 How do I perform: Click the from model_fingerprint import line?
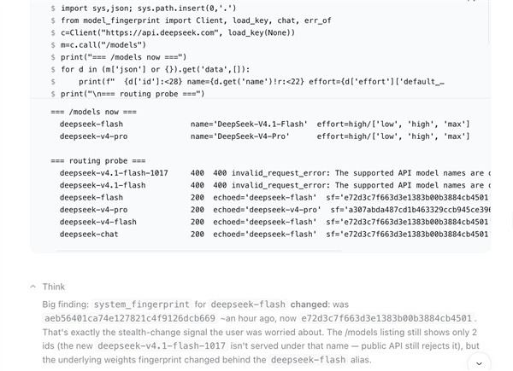(x=196, y=20)
